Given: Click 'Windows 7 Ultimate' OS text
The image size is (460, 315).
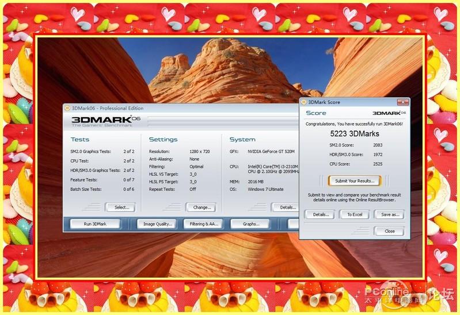Looking at the screenshot, I should coord(265,189).
